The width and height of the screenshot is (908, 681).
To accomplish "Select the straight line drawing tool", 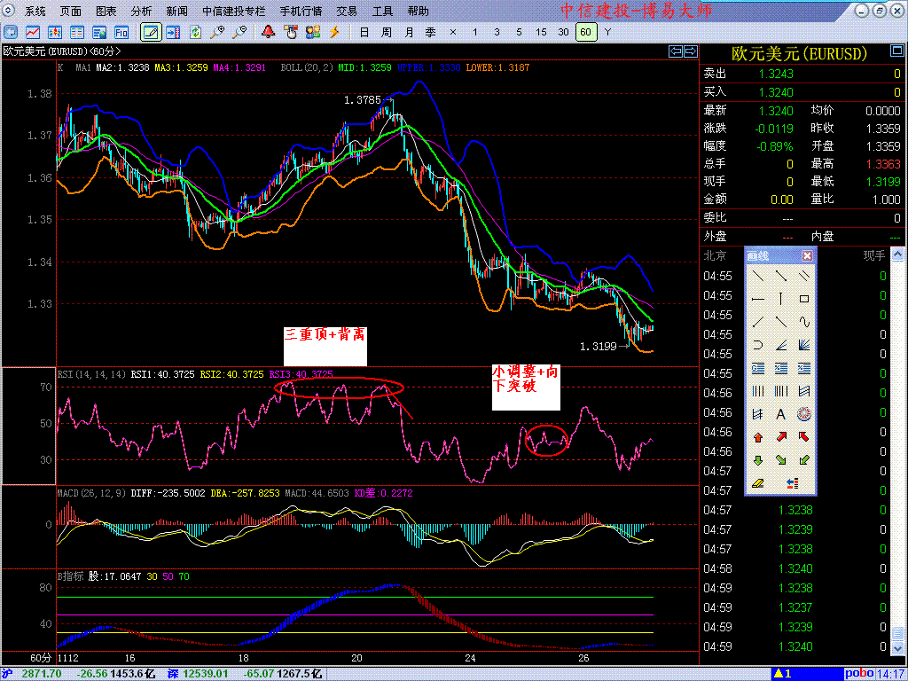I will [758, 277].
